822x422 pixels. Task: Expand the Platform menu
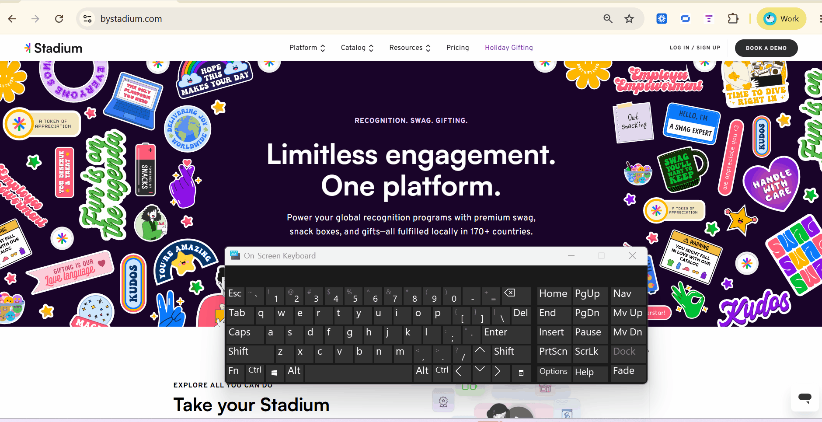tap(307, 48)
